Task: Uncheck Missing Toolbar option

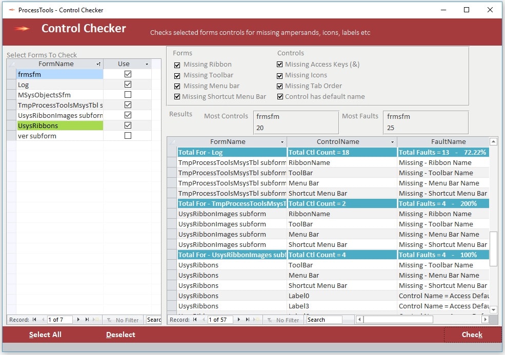Action: pos(177,76)
